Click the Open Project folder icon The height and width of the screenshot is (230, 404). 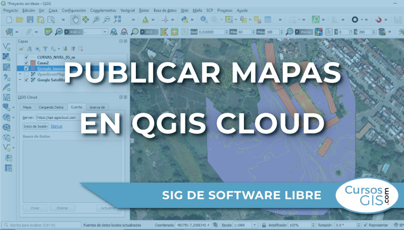pos(19,20)
